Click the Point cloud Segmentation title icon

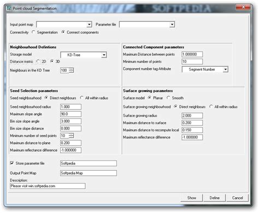pyautogui.click(x=9, y=8)
